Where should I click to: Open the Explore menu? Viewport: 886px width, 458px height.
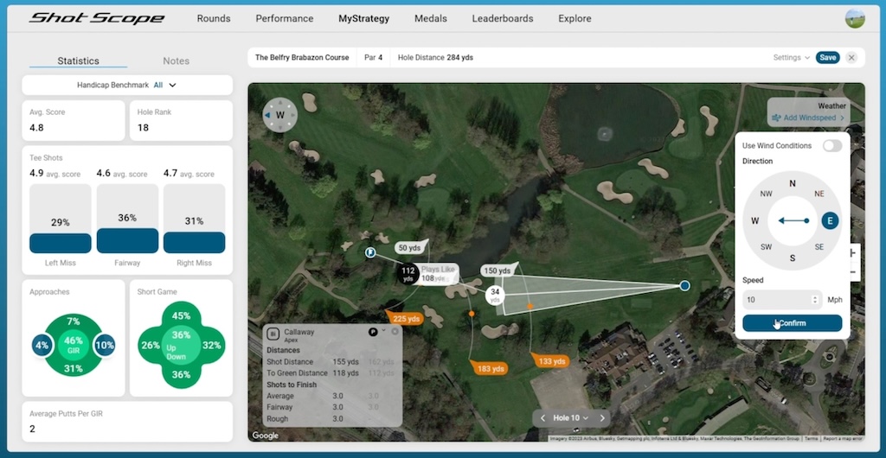tap(575, 19)
